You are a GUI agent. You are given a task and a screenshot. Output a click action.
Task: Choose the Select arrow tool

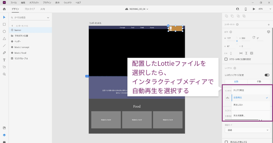tap(4, 17)
